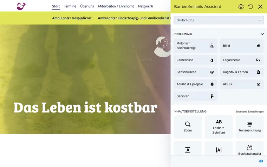Open Mitarbeiten / Ehrenamt menu
The height and width of the screenshot is (167, 267).
[116, 6]
